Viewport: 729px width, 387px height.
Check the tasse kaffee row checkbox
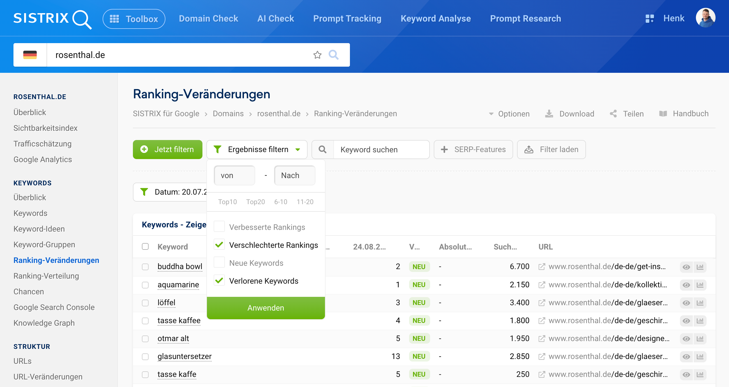click(x=145, y=321)
